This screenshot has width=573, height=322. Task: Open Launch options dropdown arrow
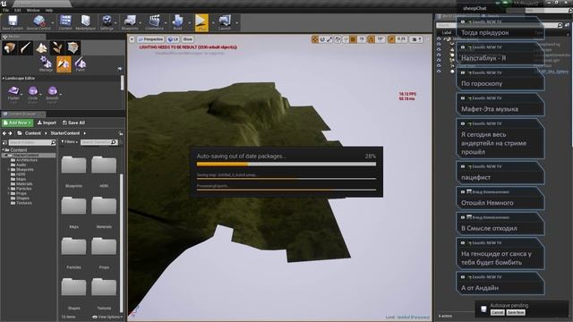coord(236,22)
